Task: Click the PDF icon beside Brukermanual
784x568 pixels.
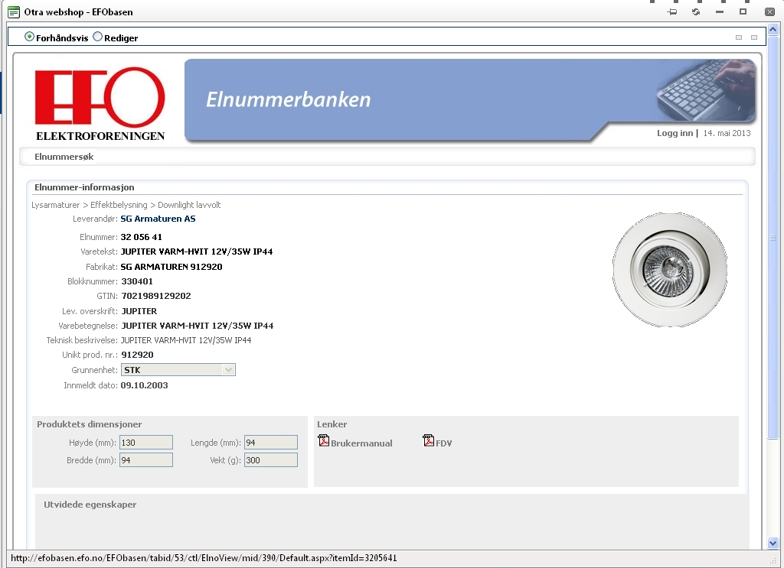Action: [324, 441]
